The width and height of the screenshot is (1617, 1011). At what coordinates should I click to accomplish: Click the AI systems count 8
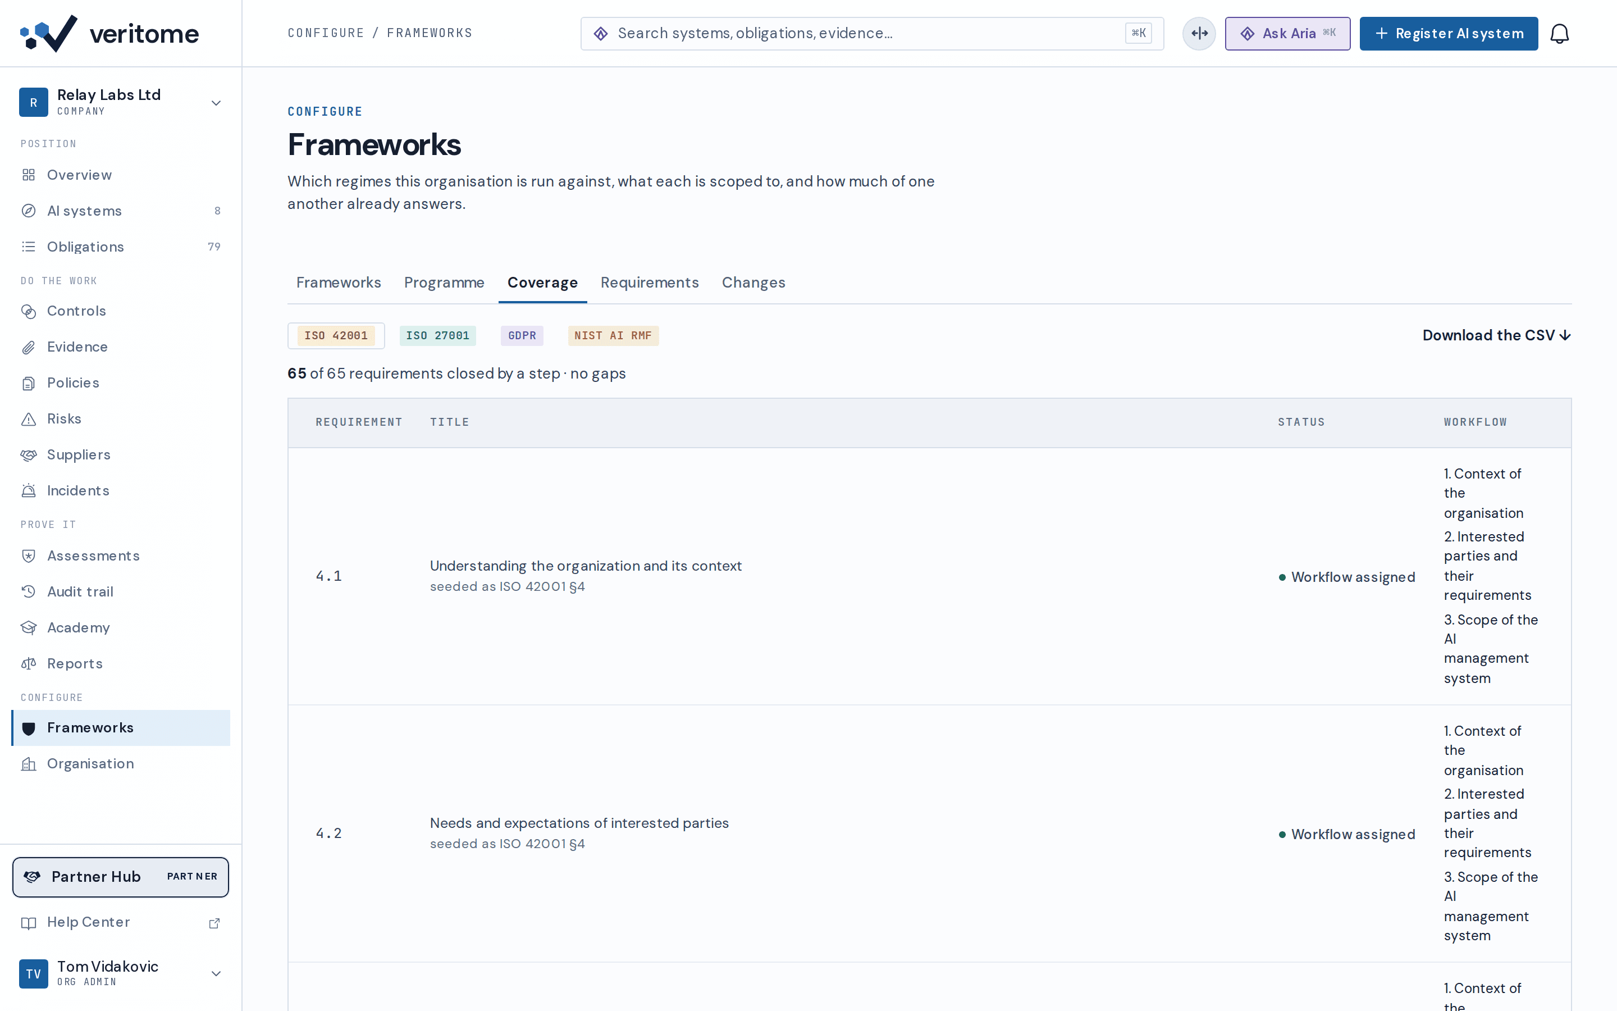[x=217, y=211]
